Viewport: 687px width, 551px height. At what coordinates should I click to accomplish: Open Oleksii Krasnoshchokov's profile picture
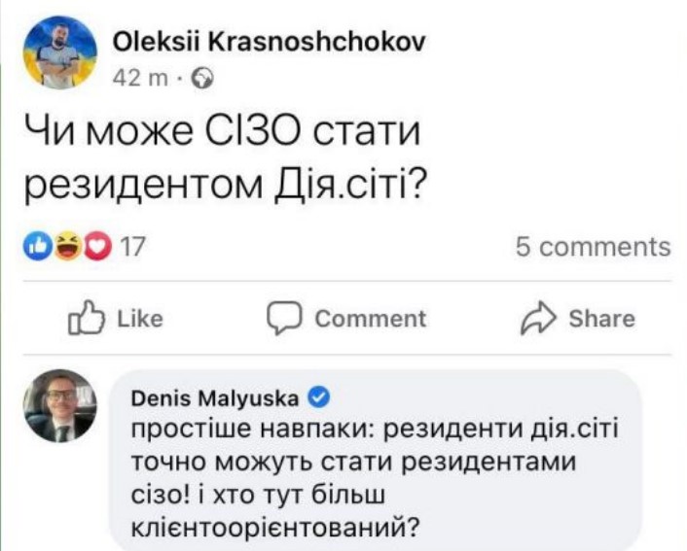coord(60,52)
